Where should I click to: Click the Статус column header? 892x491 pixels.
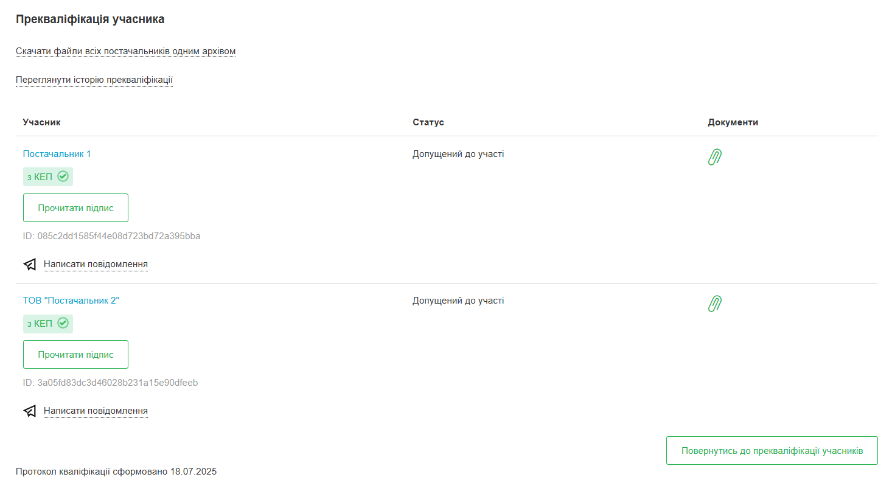coord(428,122)
